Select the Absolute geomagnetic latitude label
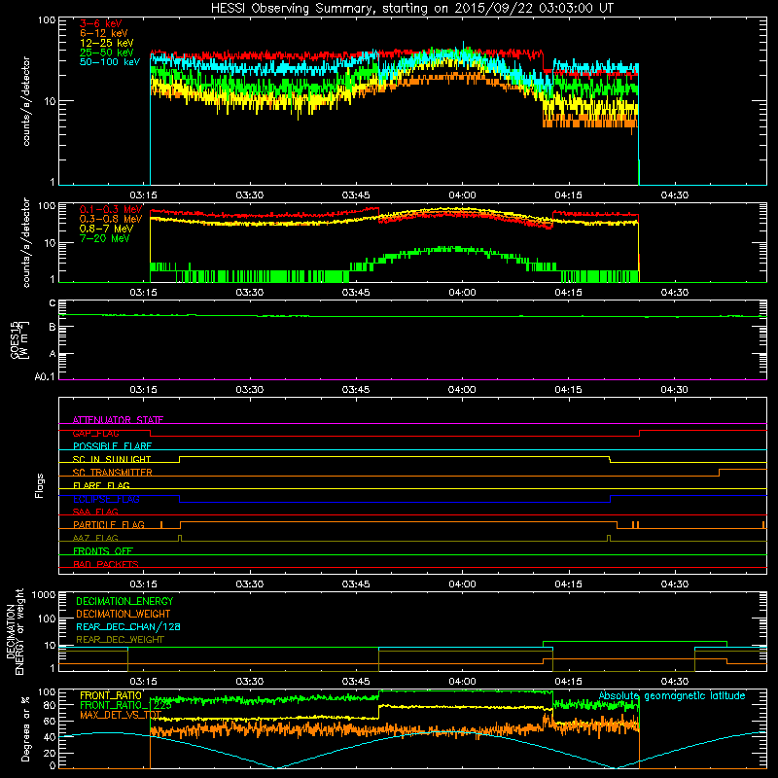The image size is (778, 778). (672, 695)
